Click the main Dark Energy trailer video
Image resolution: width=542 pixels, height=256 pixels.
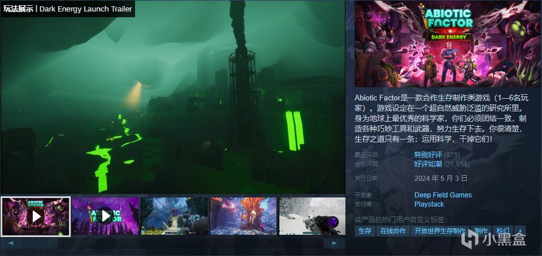(173, 97)
